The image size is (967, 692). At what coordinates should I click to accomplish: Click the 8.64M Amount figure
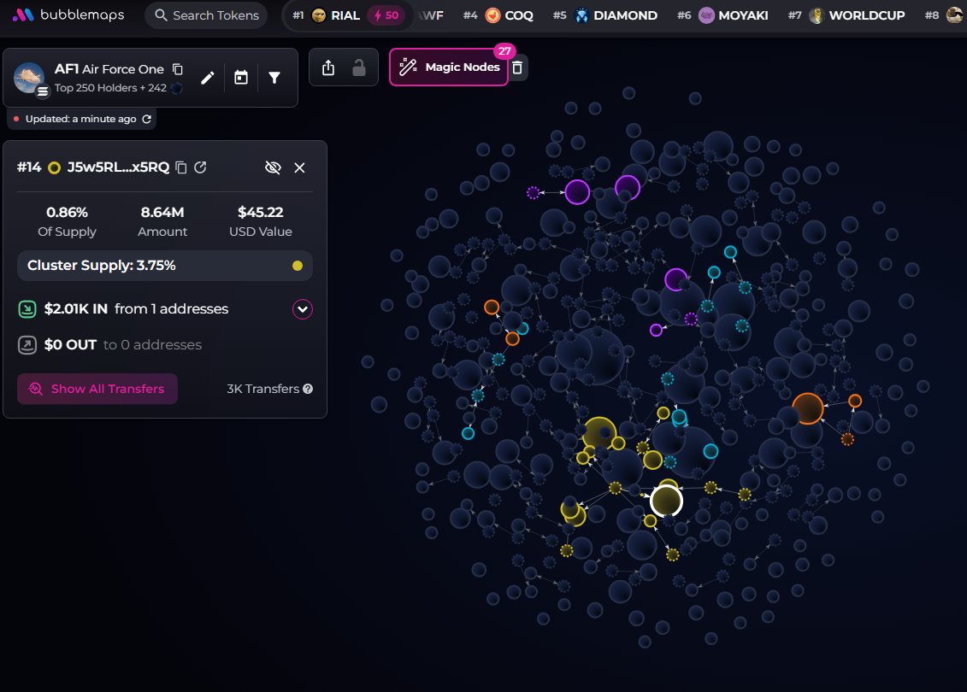pos(162,213)
